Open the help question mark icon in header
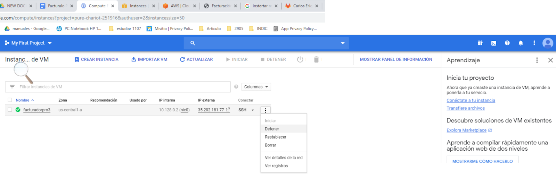The width and height of the screenshot is (556, 183). tap(507, 43)
